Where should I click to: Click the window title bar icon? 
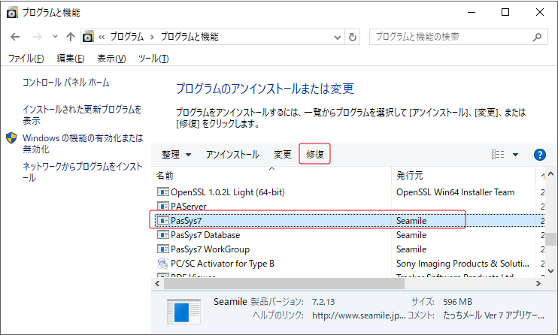pos(12,13)
